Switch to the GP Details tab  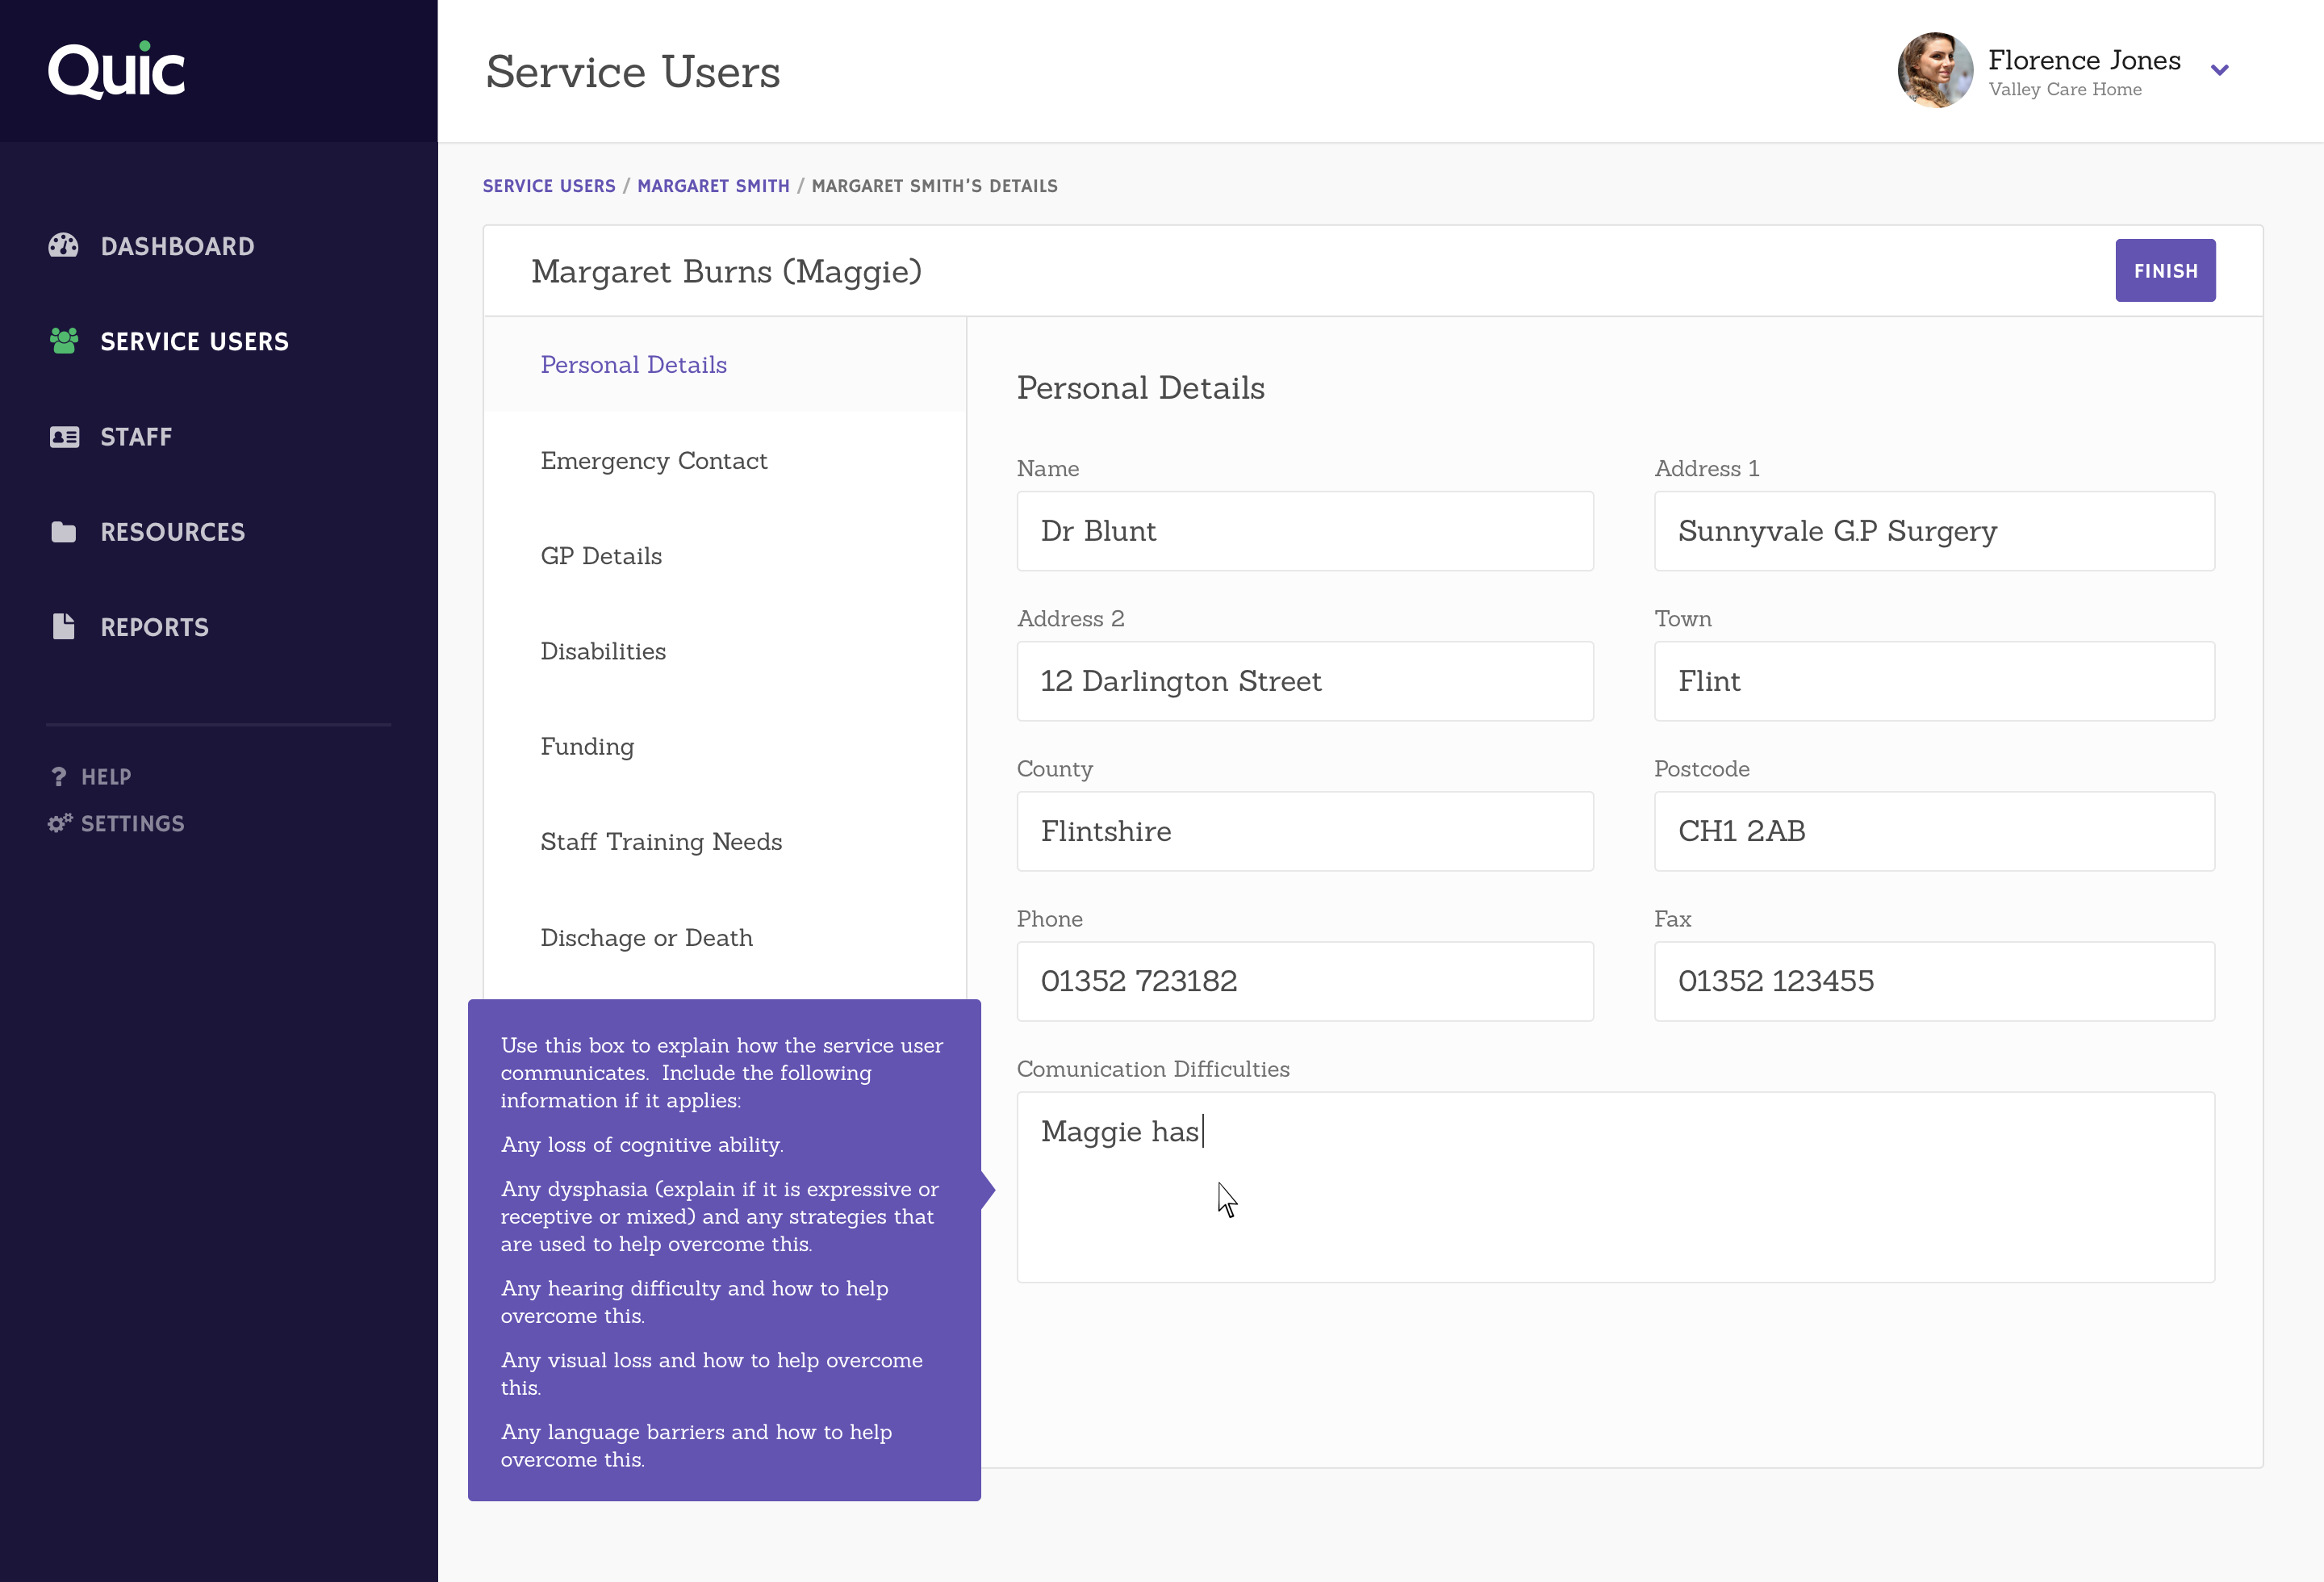tap(725, 556)
